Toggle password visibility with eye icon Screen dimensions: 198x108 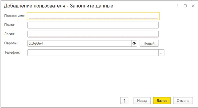134,44
